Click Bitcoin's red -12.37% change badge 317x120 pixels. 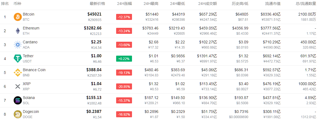click(x=124, y=17)
